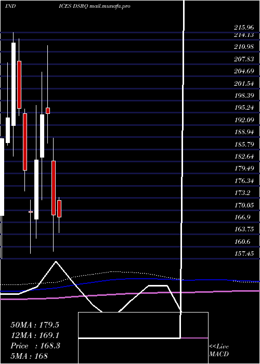Click the 50MA : 179.5 readout
260x364 pixels.
[35, 325]
